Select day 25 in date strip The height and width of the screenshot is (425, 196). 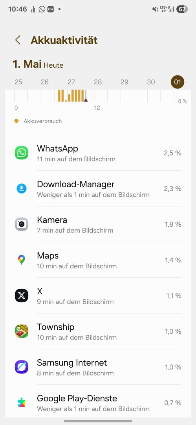coord(18,82)
